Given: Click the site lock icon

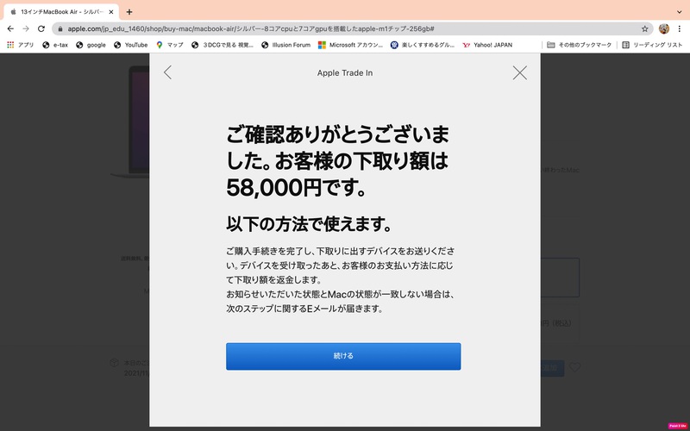Looking at the screenshot, I should (x=60, y=28).
